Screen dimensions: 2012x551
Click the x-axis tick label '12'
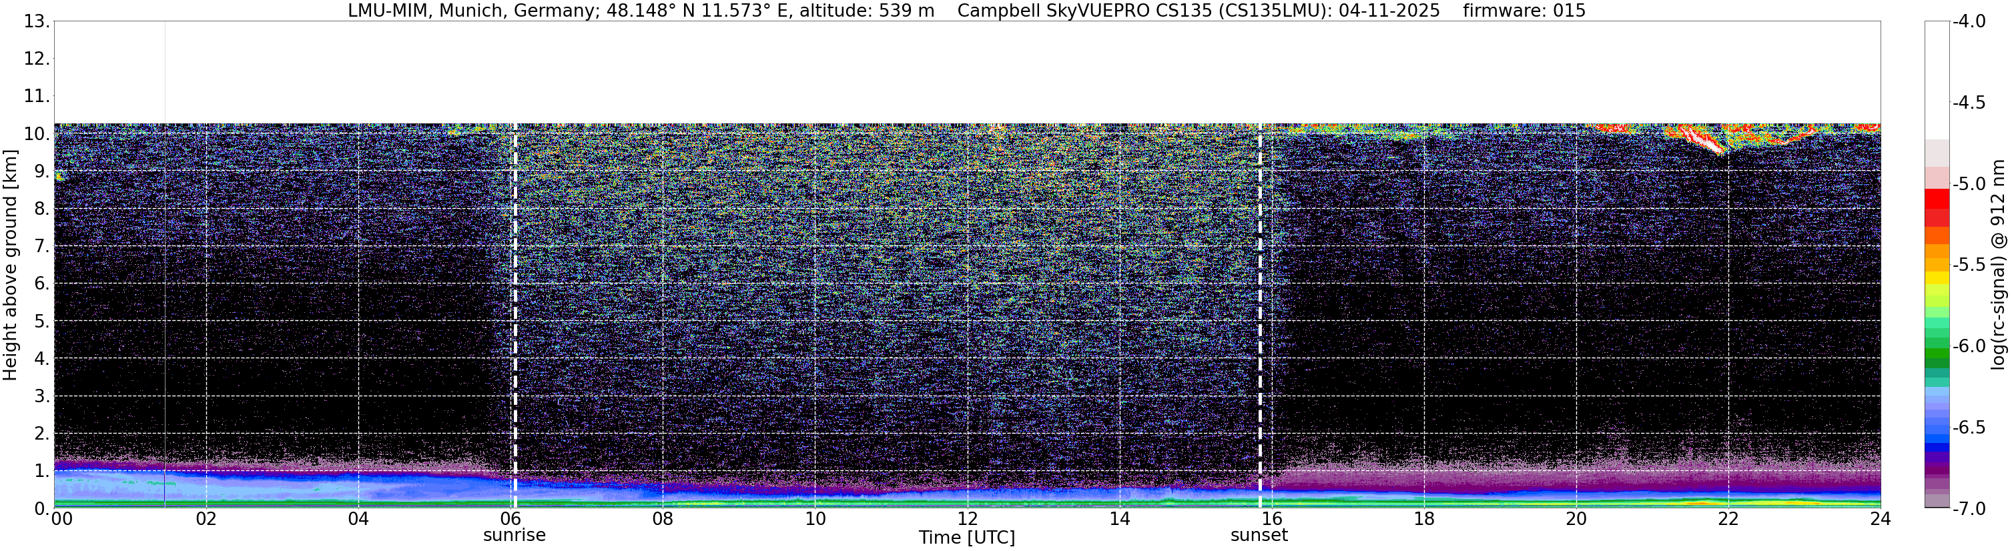coord(967,519)
